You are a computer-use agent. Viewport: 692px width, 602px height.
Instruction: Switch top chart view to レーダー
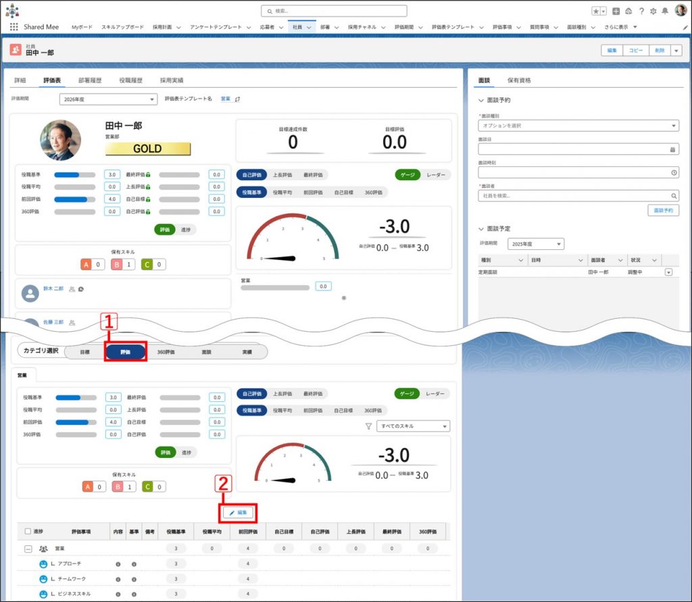(436, 175)
